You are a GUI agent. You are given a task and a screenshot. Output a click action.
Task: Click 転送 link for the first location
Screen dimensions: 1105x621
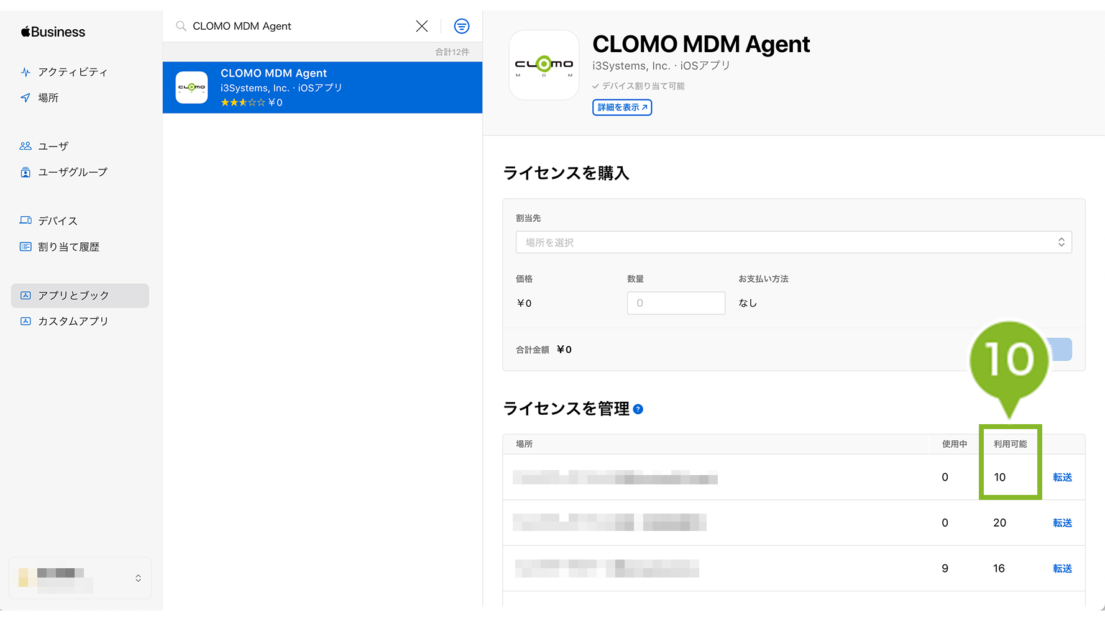tap(1062, 477)
